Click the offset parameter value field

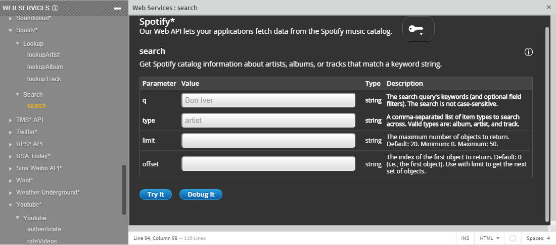268,164
